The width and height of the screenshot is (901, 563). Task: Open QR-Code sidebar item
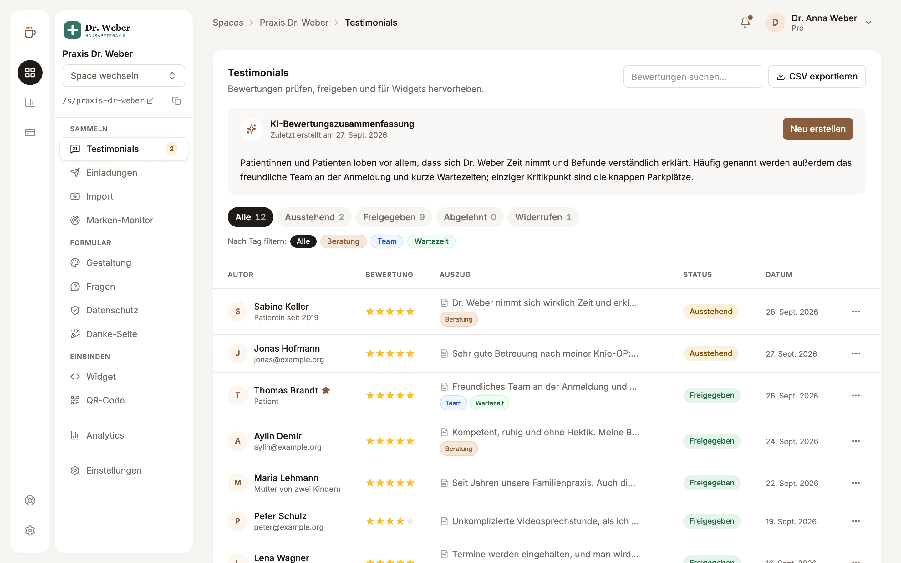coord(124,400)
